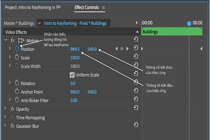Reset the Rotation parameter

(136, 82)
